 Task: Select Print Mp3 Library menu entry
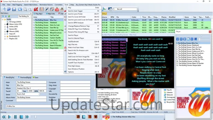(x=74, y=66)
